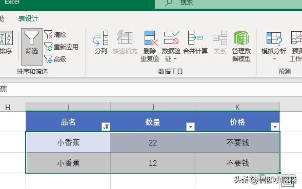Select column K header
Image resolution: width=302 pixels, height=189 pixels.
click(237, 107)
